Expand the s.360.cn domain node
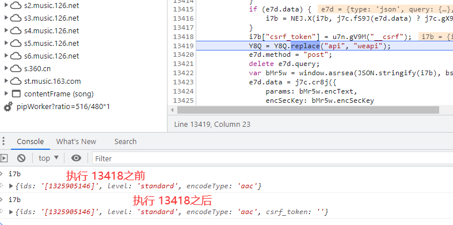This screenshot has width=453, height=225. [6, 68]
